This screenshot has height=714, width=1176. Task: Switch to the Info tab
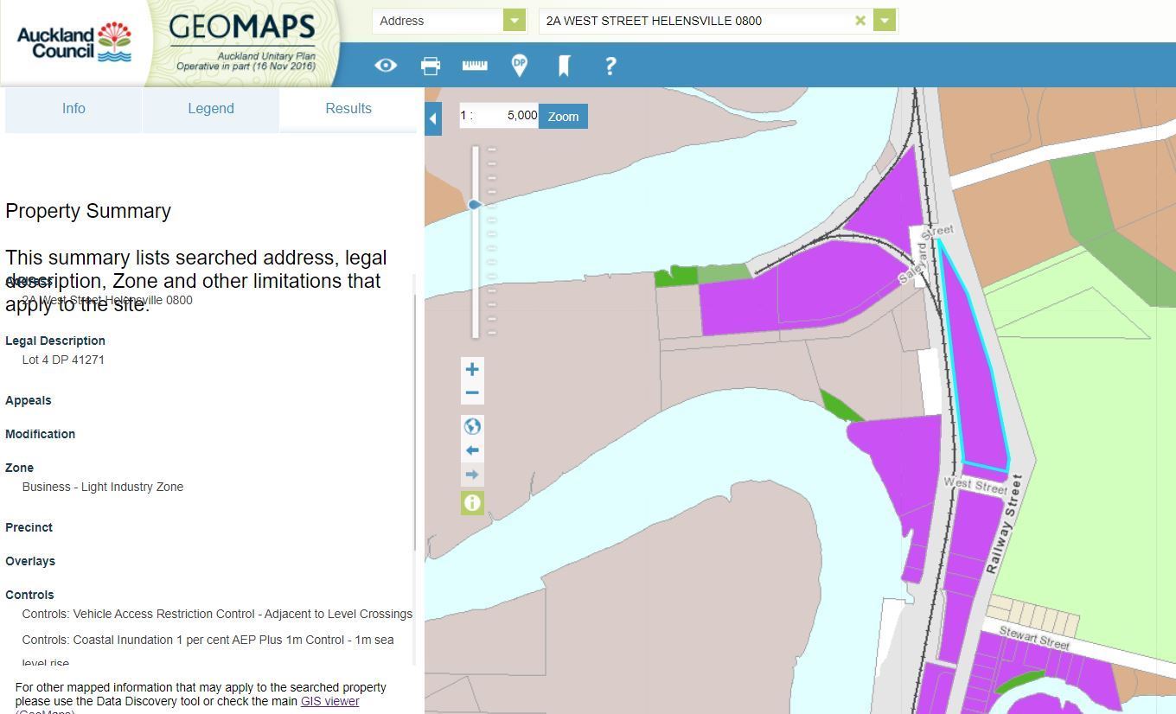(73, 109)
